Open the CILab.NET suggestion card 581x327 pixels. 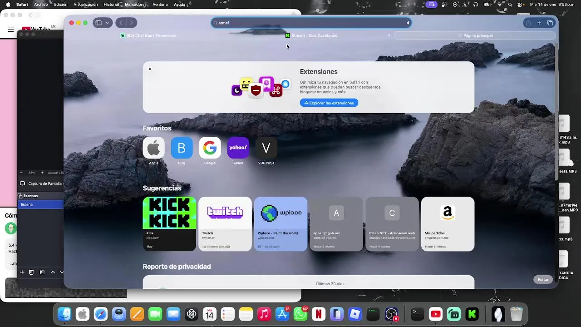click(392, 224)
